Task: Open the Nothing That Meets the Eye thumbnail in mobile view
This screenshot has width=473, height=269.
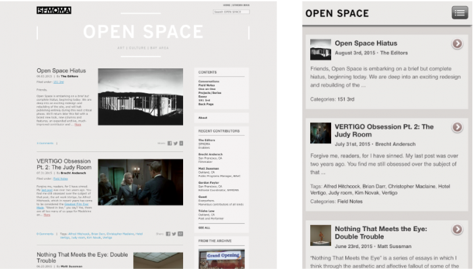Action: click(x=320, y=235)
